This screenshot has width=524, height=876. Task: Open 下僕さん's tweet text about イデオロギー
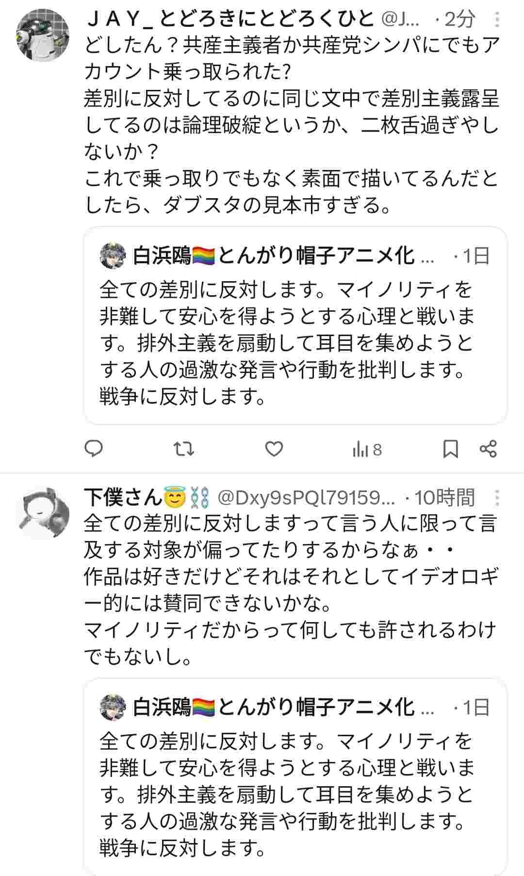[290, 590]
